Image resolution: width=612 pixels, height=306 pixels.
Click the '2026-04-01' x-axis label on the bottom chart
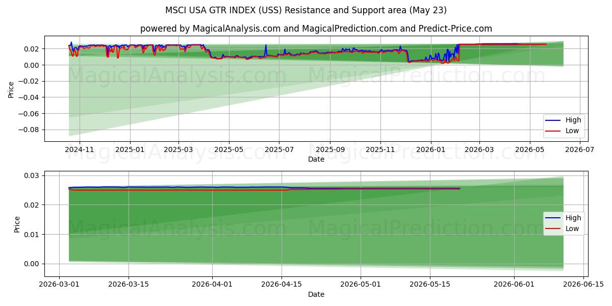coord(212,286)
